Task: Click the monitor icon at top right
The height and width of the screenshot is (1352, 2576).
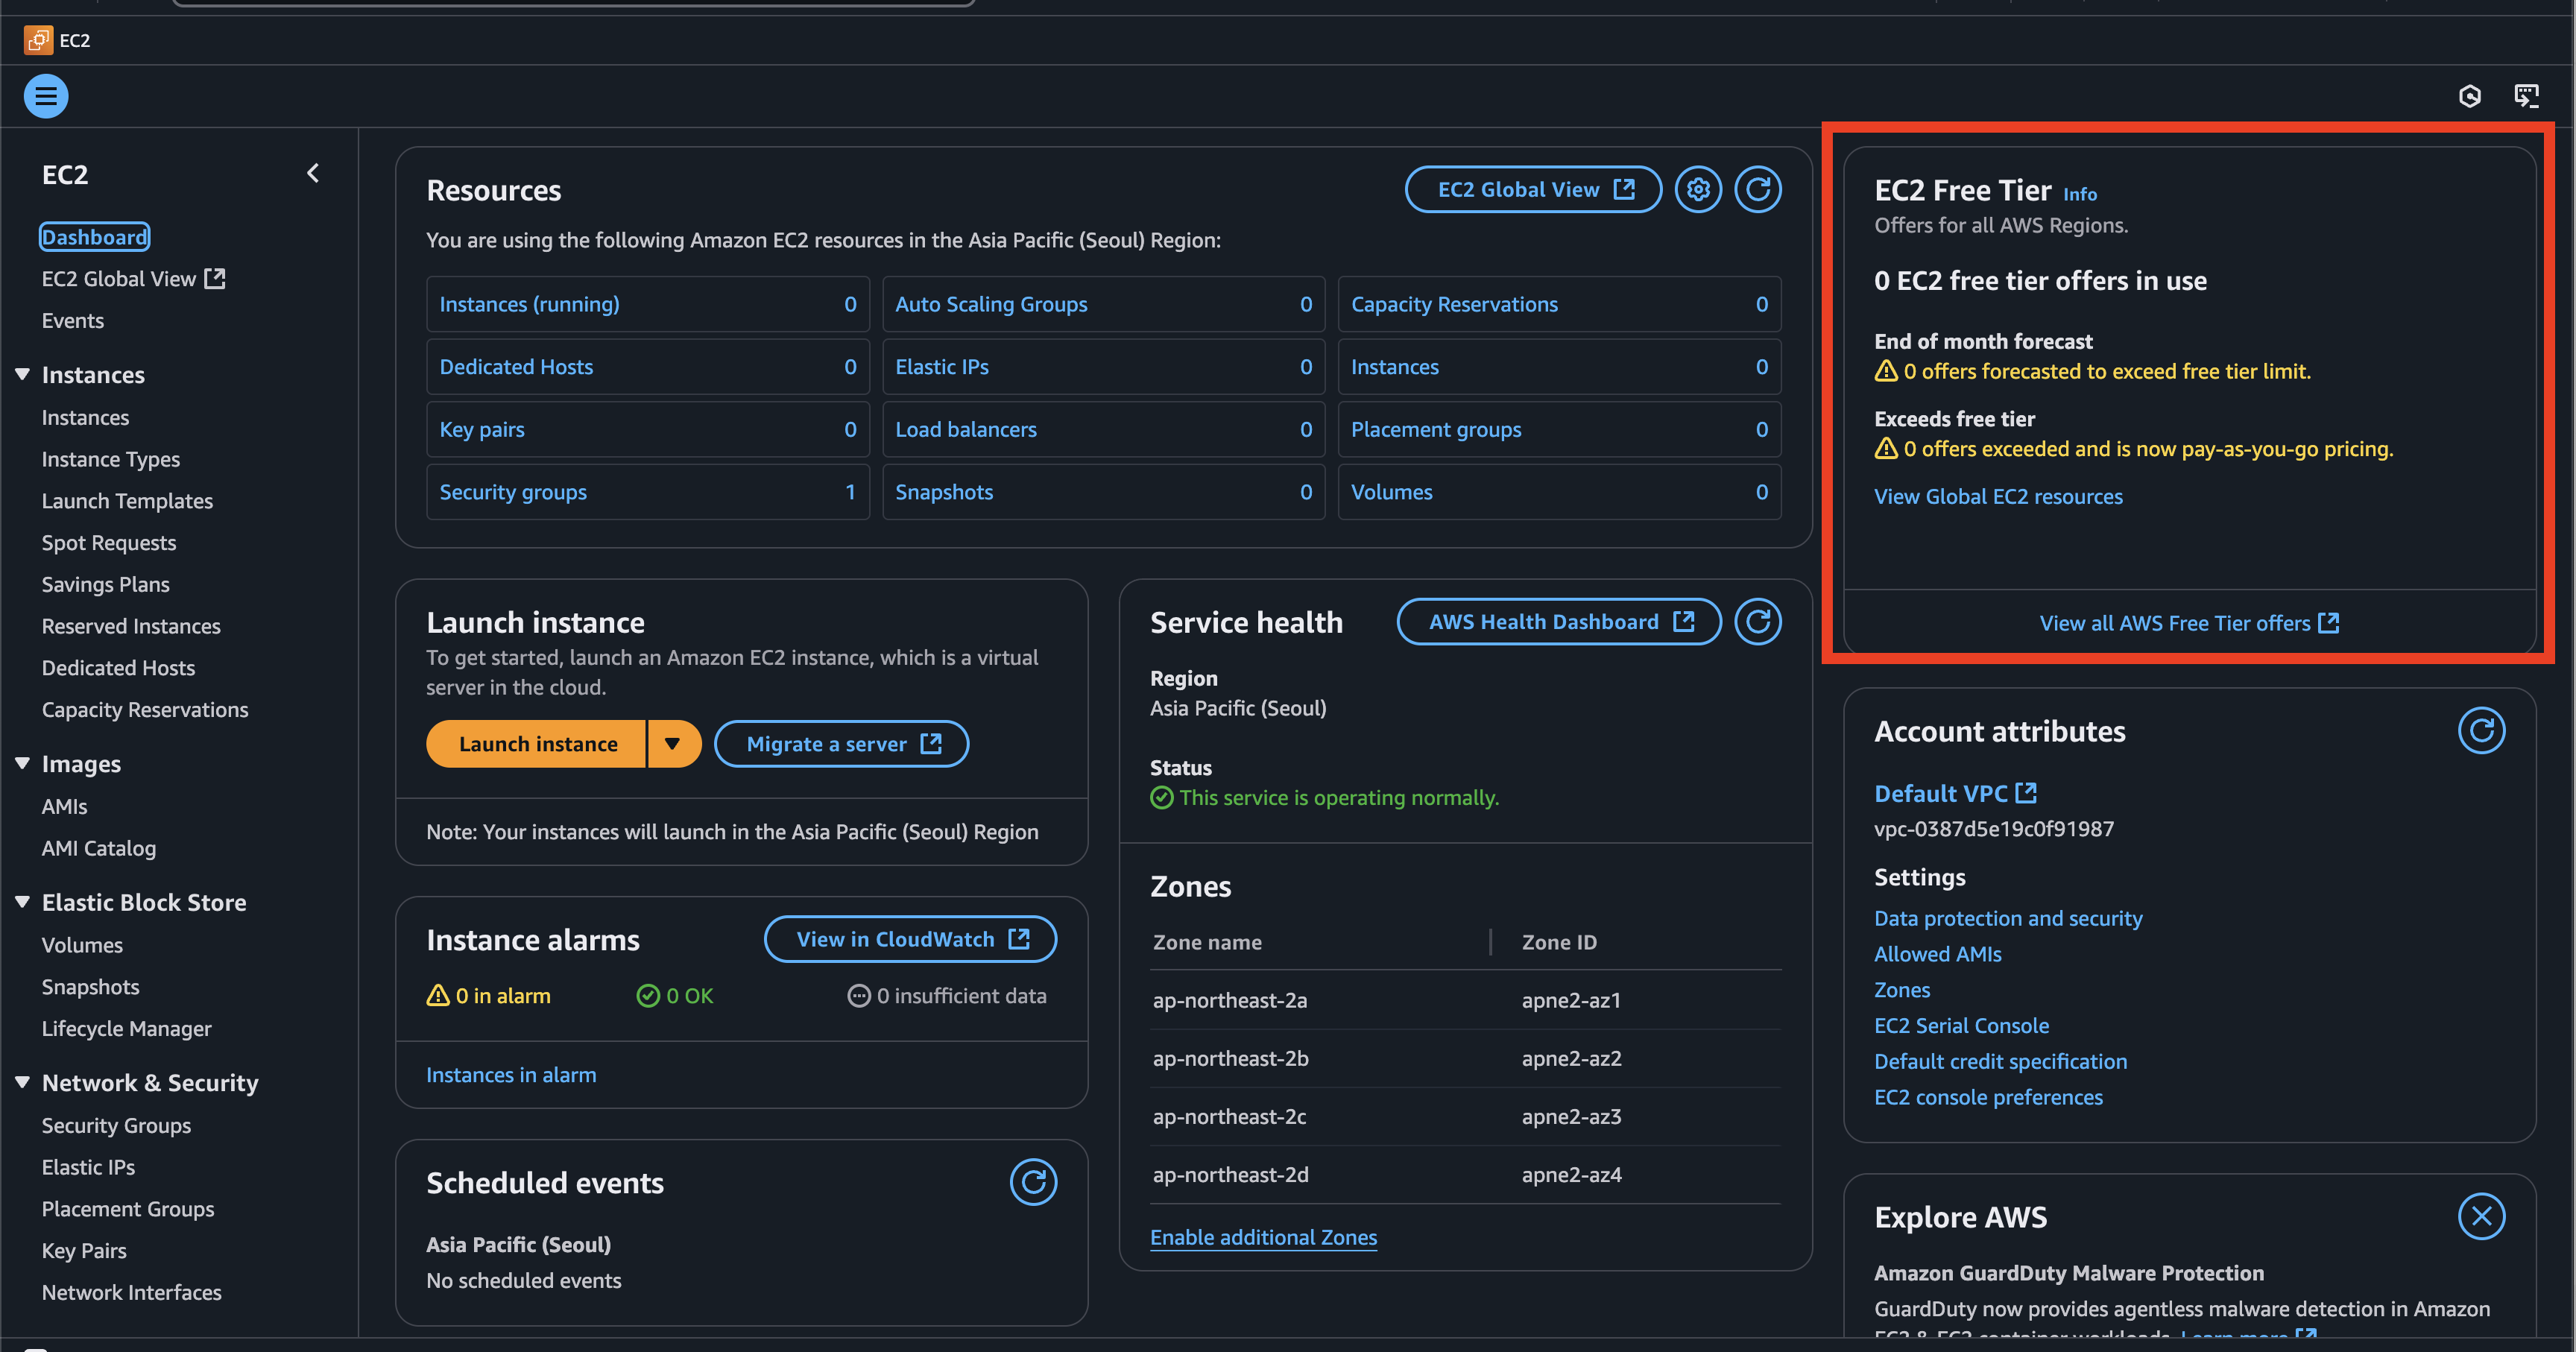Action: [x=2527, y=96]
